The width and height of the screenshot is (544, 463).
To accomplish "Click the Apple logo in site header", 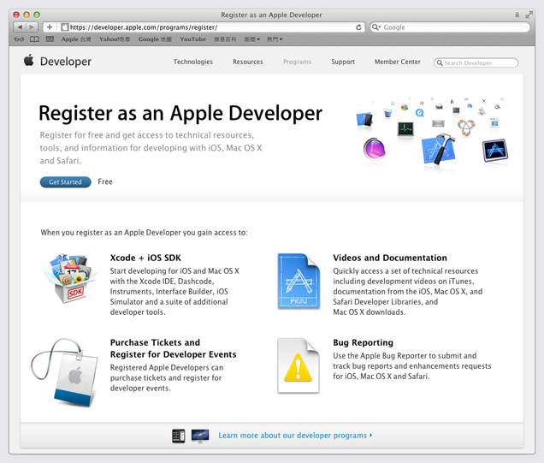I will click(x=29, y=60).
